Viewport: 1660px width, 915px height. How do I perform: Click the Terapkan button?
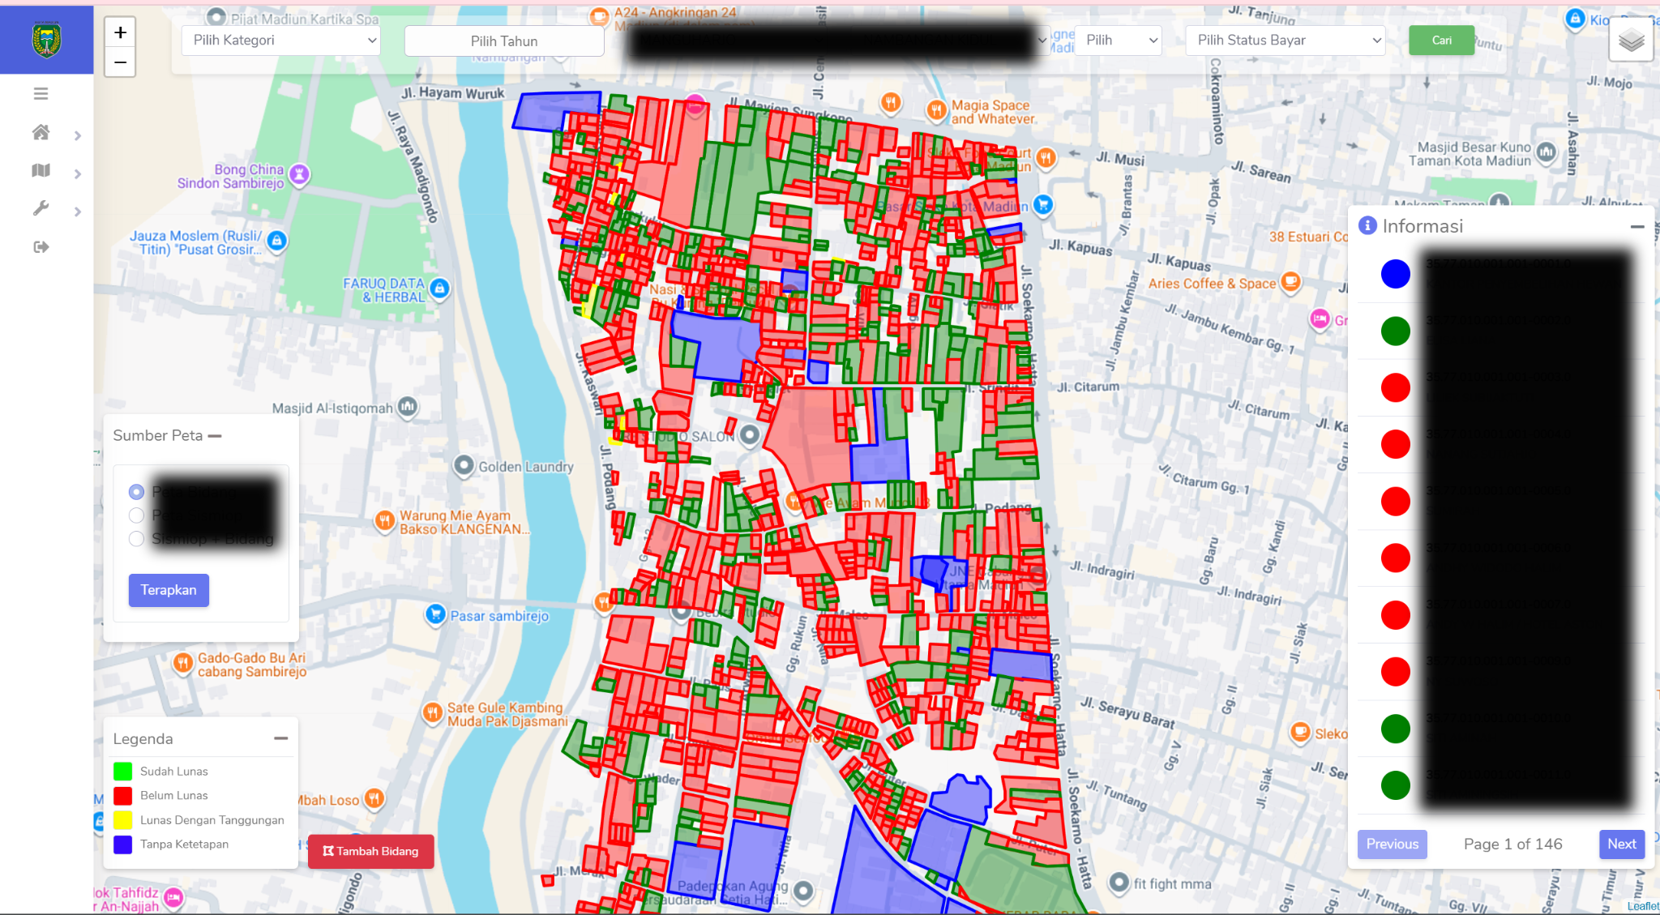(169, 590)
